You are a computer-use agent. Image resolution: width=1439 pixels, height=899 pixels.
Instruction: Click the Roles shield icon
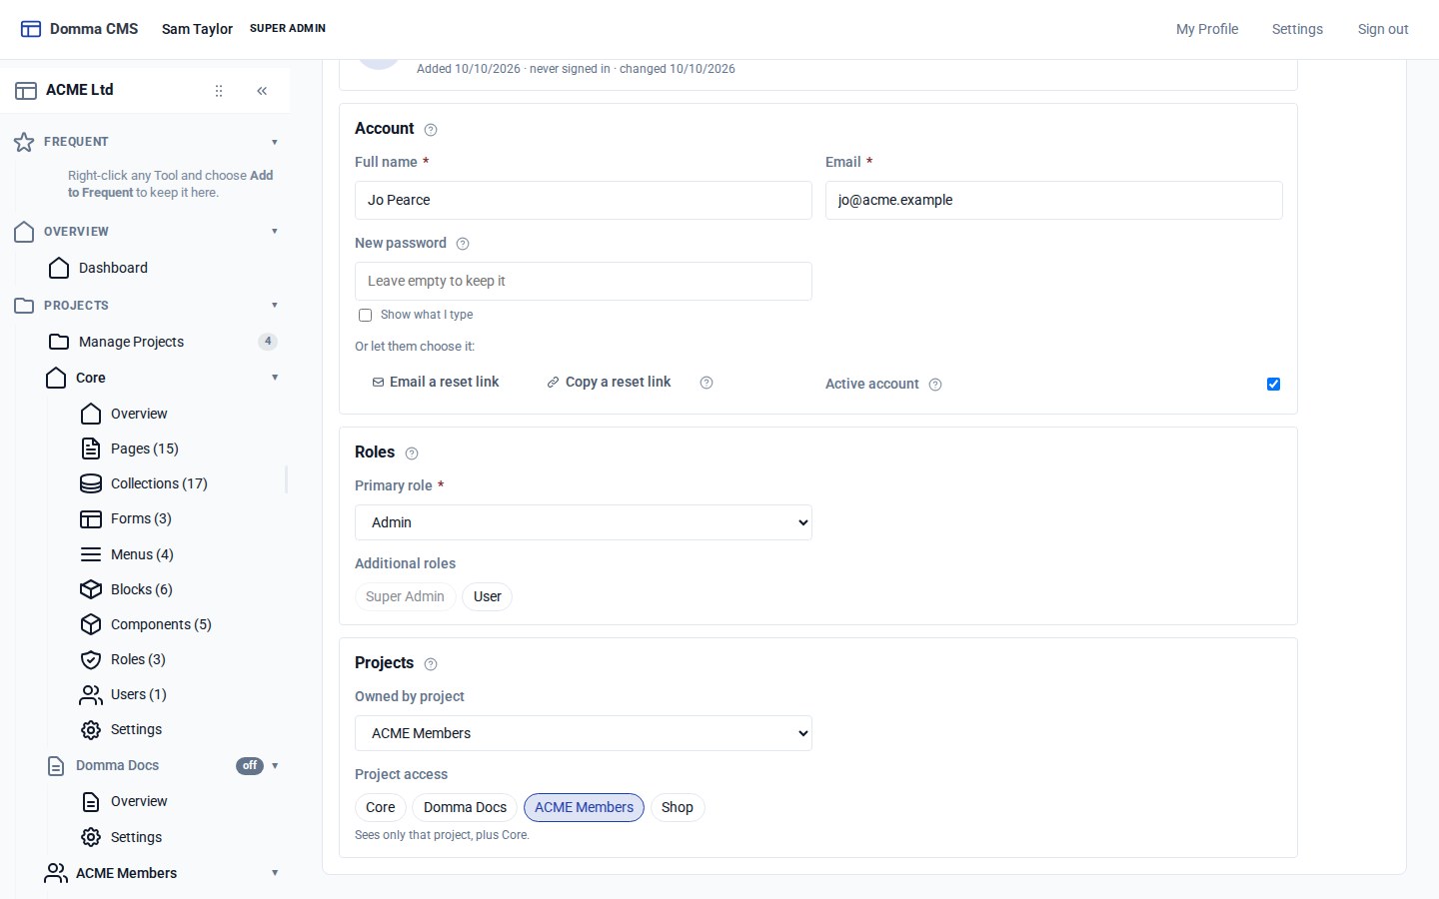pos(91,659)
